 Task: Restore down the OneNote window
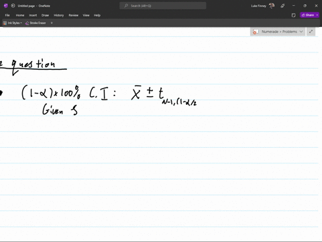tap(305, 6)
